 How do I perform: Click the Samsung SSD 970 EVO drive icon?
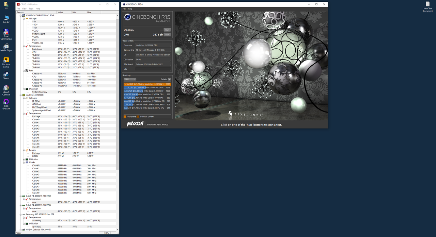coord(24,214)
